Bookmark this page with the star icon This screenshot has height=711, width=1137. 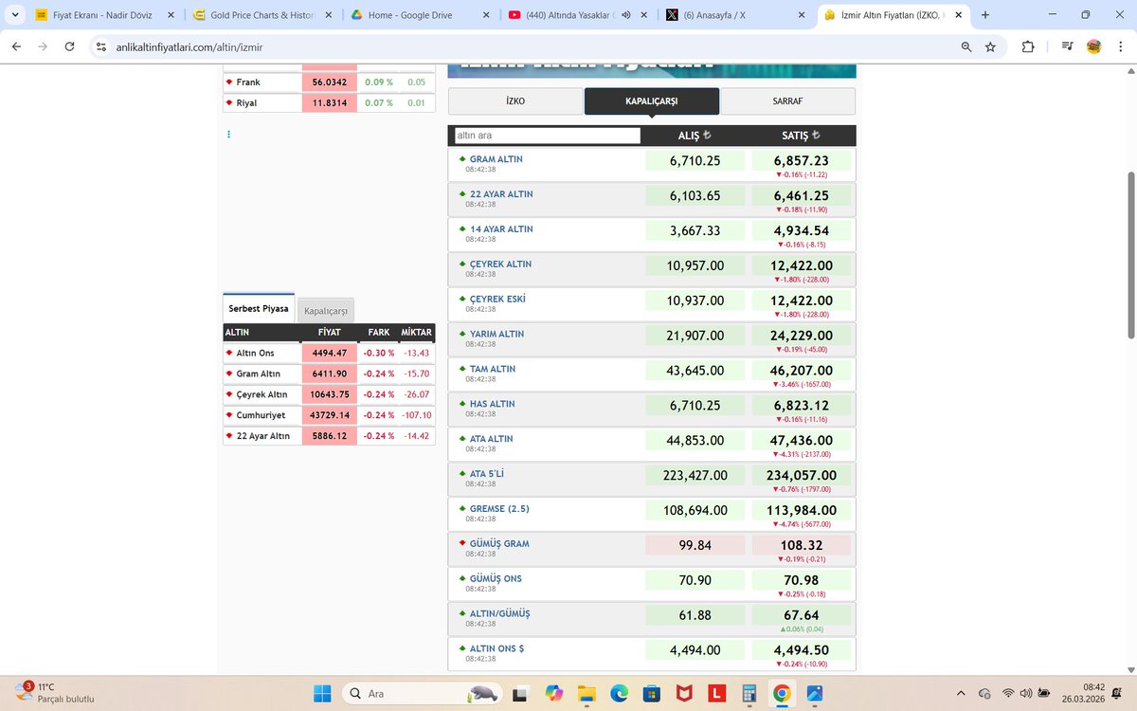[x=990, y=46]
